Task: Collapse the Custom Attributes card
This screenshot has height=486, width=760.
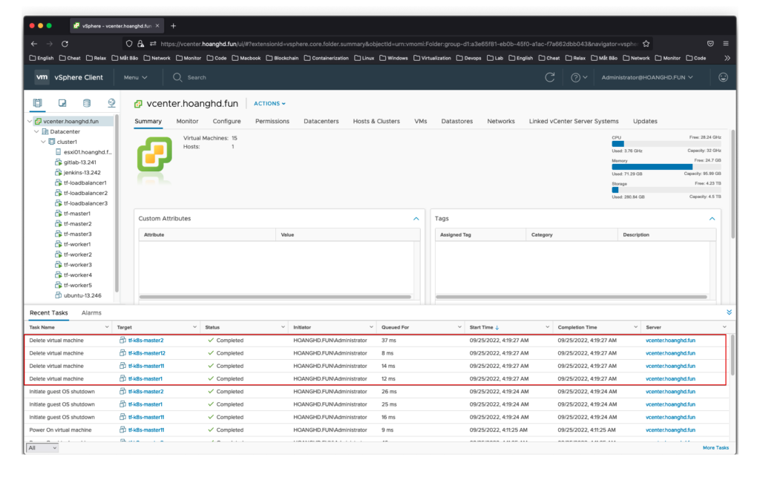Action: pyautogui.click(x=416, y=219)
